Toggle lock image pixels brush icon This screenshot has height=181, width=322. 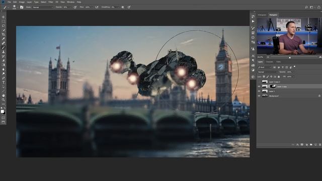[267, 76]
